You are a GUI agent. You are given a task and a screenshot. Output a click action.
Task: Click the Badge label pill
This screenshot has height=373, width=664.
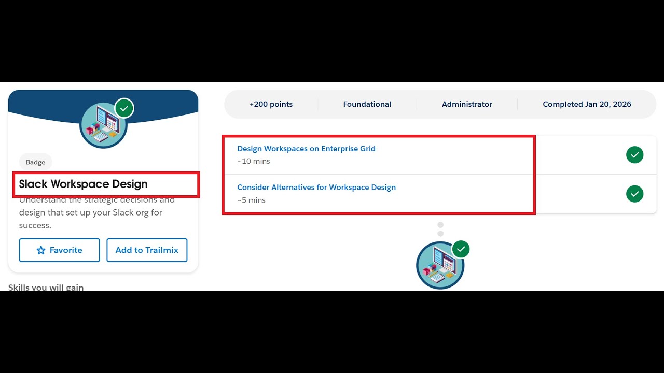click(35, 162)
